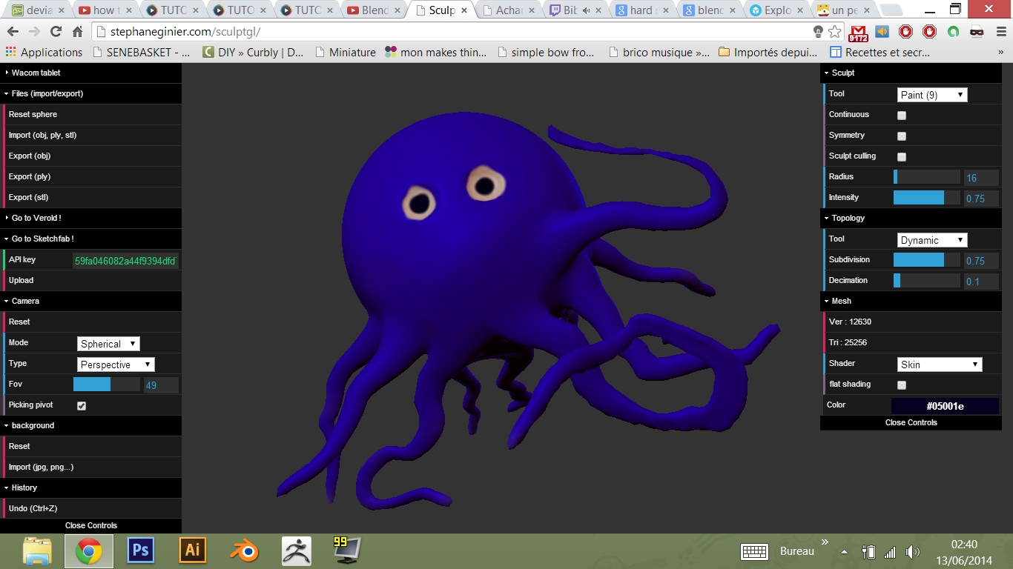Viewport: 1013px width, 569px height.
Task: Open the Sculpt Tool dropdown showing Paint (9)
Action: coord(932,95)
